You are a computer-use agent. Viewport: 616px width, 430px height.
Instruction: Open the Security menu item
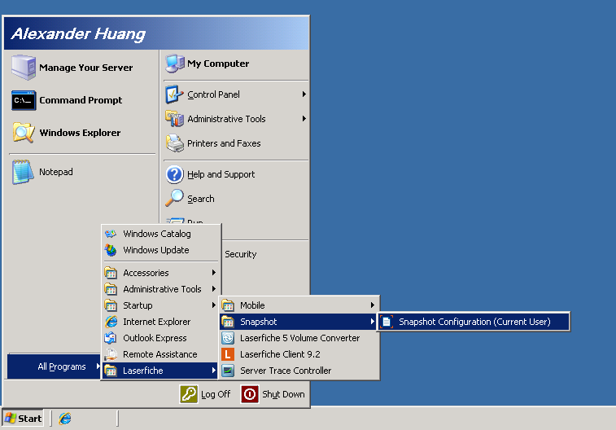pos(240,254)
